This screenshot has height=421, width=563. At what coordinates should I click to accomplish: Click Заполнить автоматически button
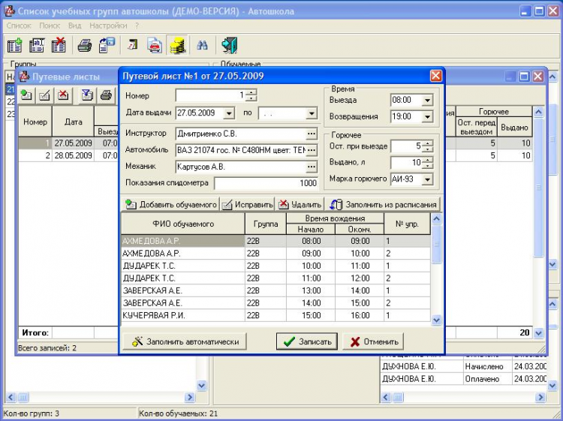[186, 341]
